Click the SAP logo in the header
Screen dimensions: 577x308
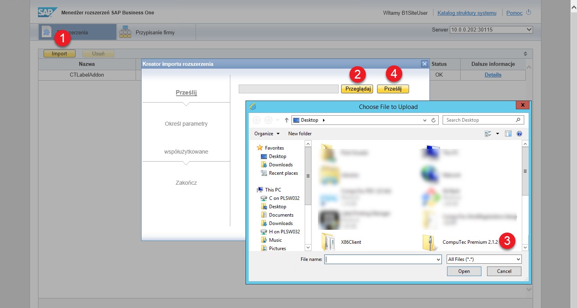47,12
